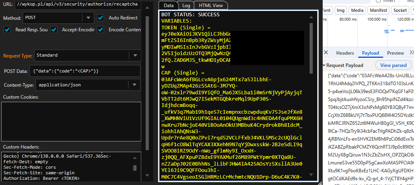Filter network requests by Media
This screenshot has width=417, height=185.
click(x=357, y=10)
